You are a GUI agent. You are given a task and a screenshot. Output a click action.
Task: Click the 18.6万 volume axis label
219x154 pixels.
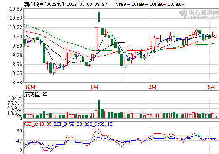pos(15,113)
